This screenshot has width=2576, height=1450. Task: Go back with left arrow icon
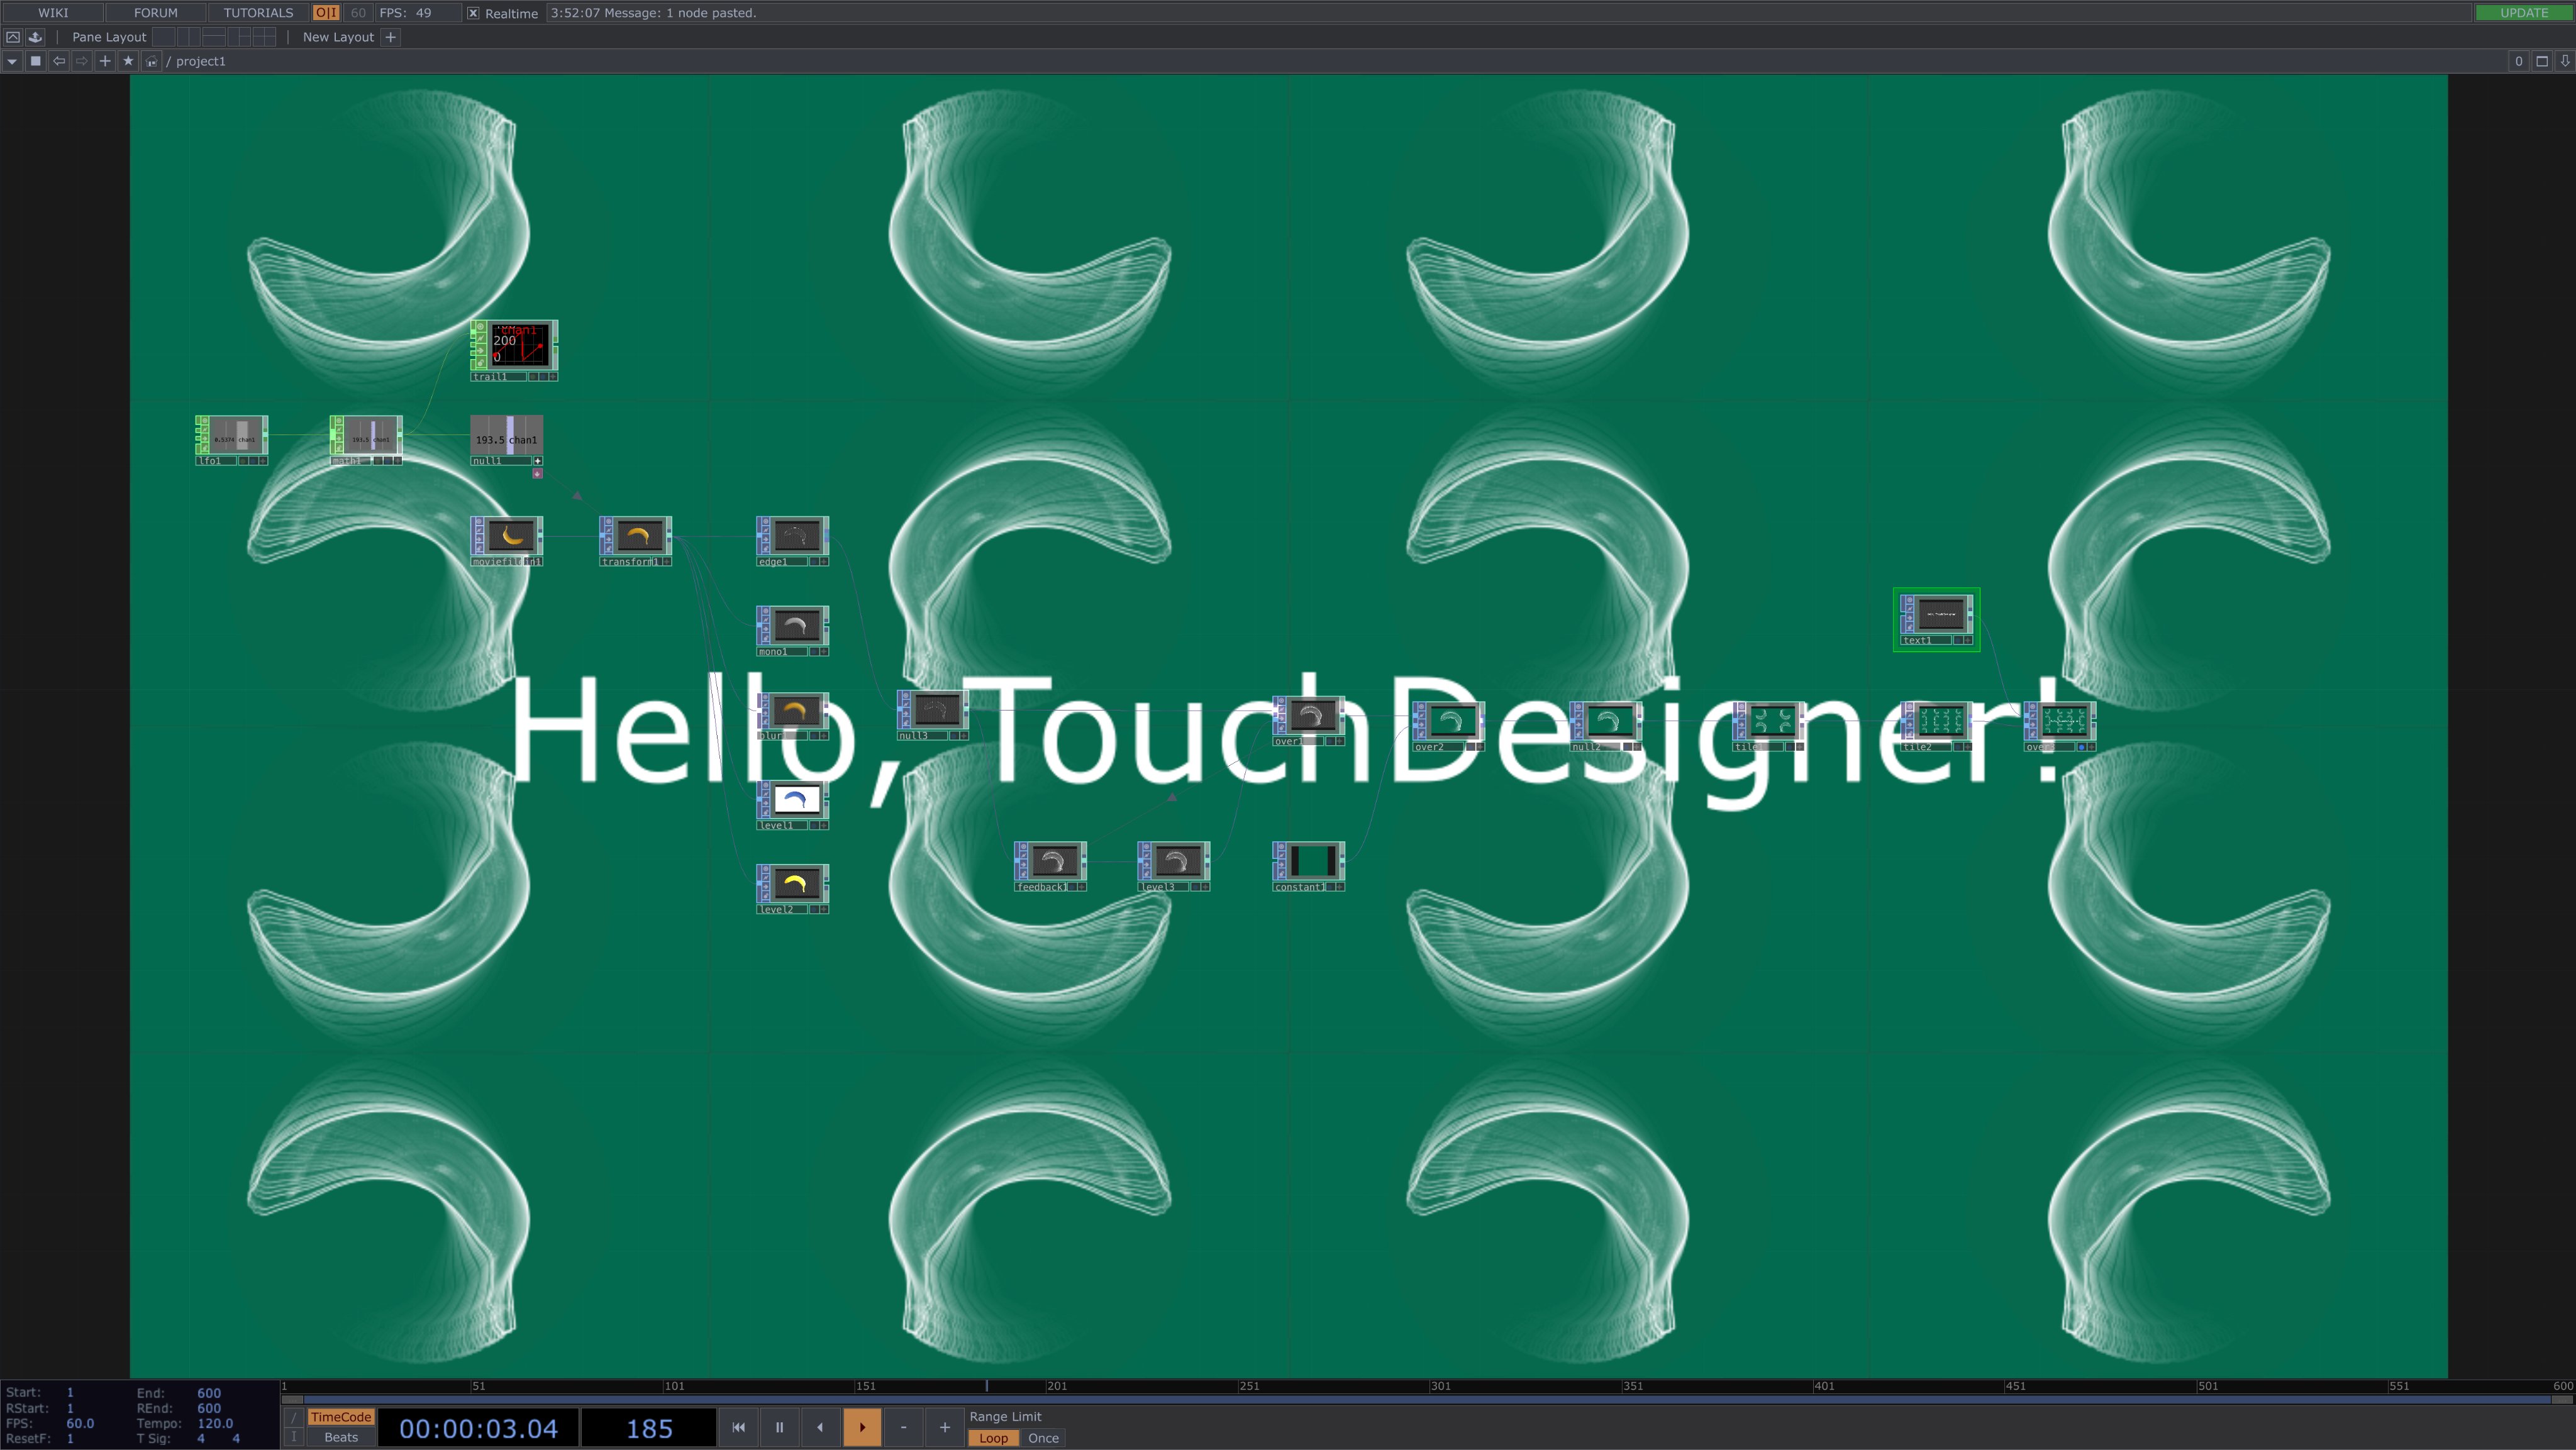(59, 61)
